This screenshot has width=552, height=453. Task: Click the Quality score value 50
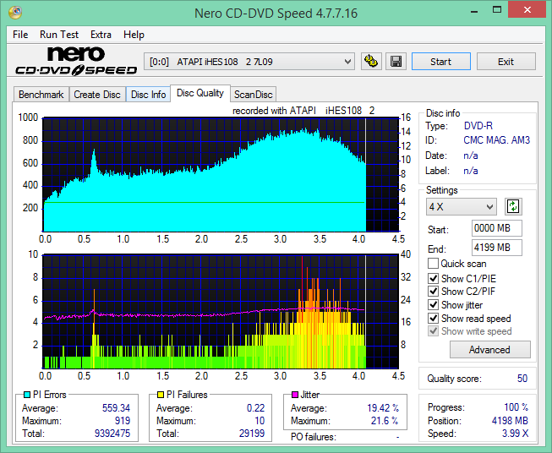tap(522, 379)
